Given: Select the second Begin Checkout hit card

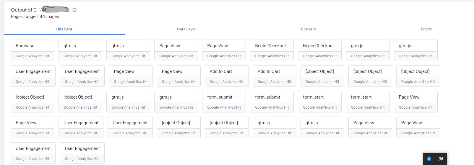Looking at the screenshot, I should pyautogui.click(x=320, y=50).
